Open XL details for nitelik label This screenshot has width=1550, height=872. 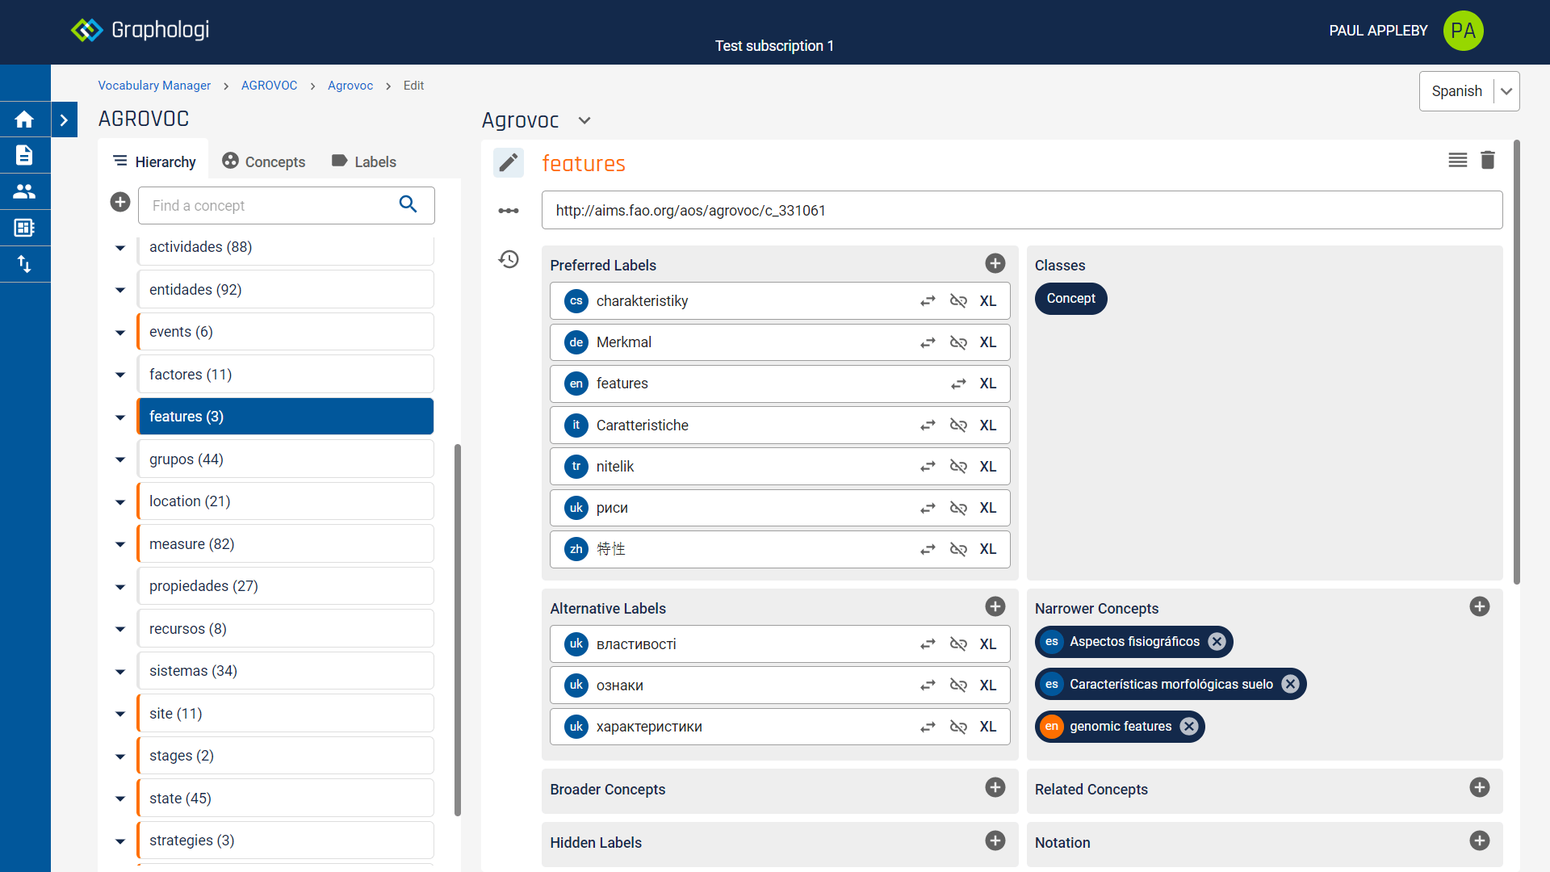pos(987,467)
